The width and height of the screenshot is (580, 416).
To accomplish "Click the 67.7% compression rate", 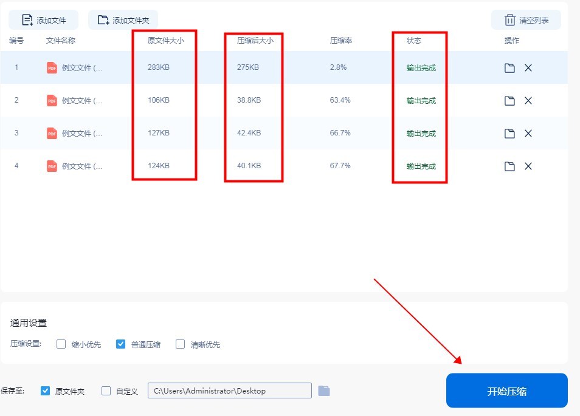I will click(340, 166).
